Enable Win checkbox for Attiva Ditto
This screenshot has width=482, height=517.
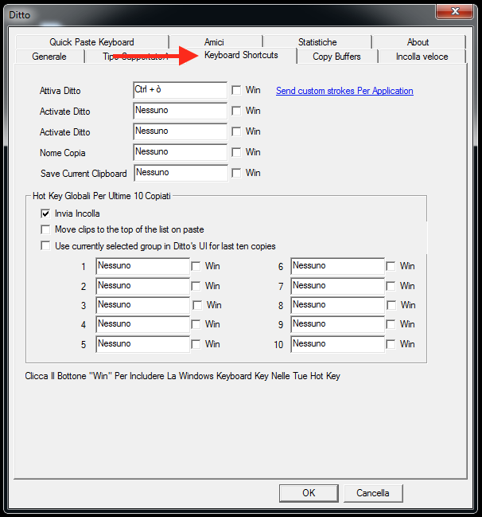click(236, 90)
